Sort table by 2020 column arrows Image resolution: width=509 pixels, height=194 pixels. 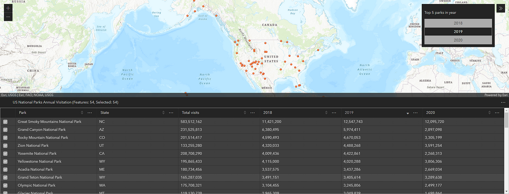tap(489, 113)
